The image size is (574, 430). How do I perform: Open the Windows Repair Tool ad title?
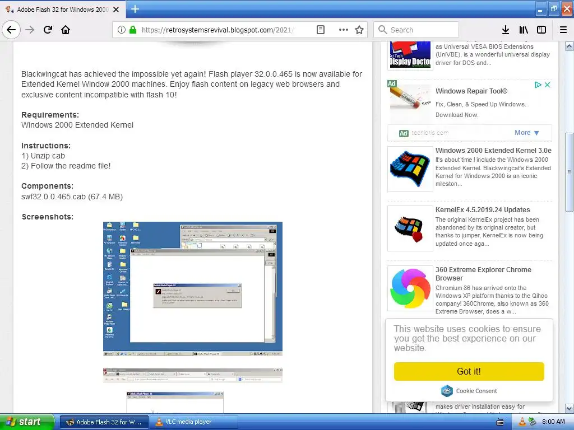(x=471, y=91)
